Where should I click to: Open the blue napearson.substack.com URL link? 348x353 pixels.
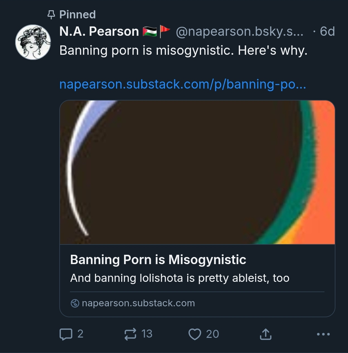183,84
